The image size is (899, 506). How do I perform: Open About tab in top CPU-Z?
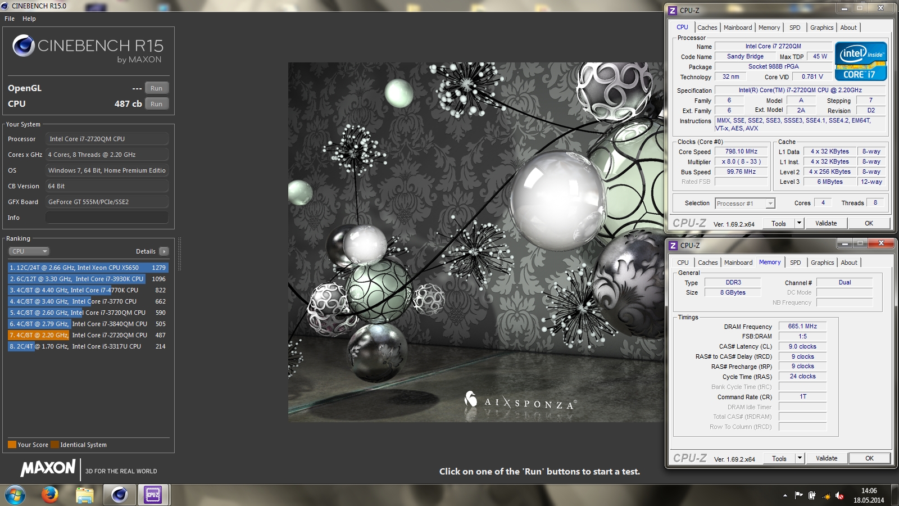point(848,28)
